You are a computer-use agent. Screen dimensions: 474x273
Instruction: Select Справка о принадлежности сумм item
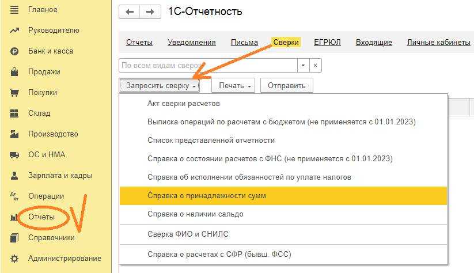283,196
